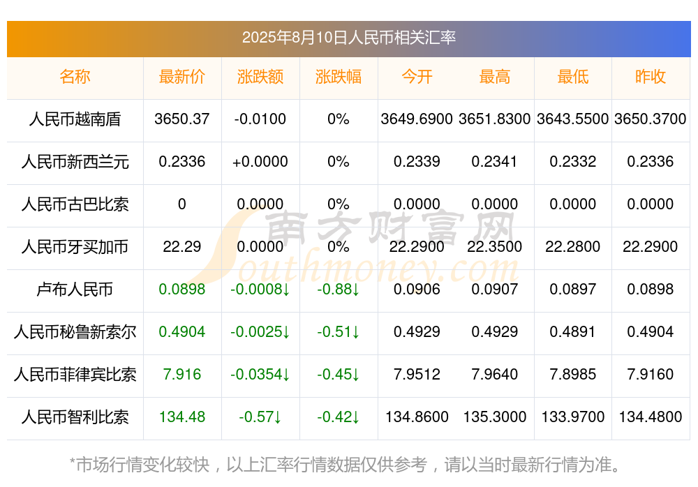This screenshot has width=698, height=487.
Task: Select low value 22.2800
Action: point(573,246)
